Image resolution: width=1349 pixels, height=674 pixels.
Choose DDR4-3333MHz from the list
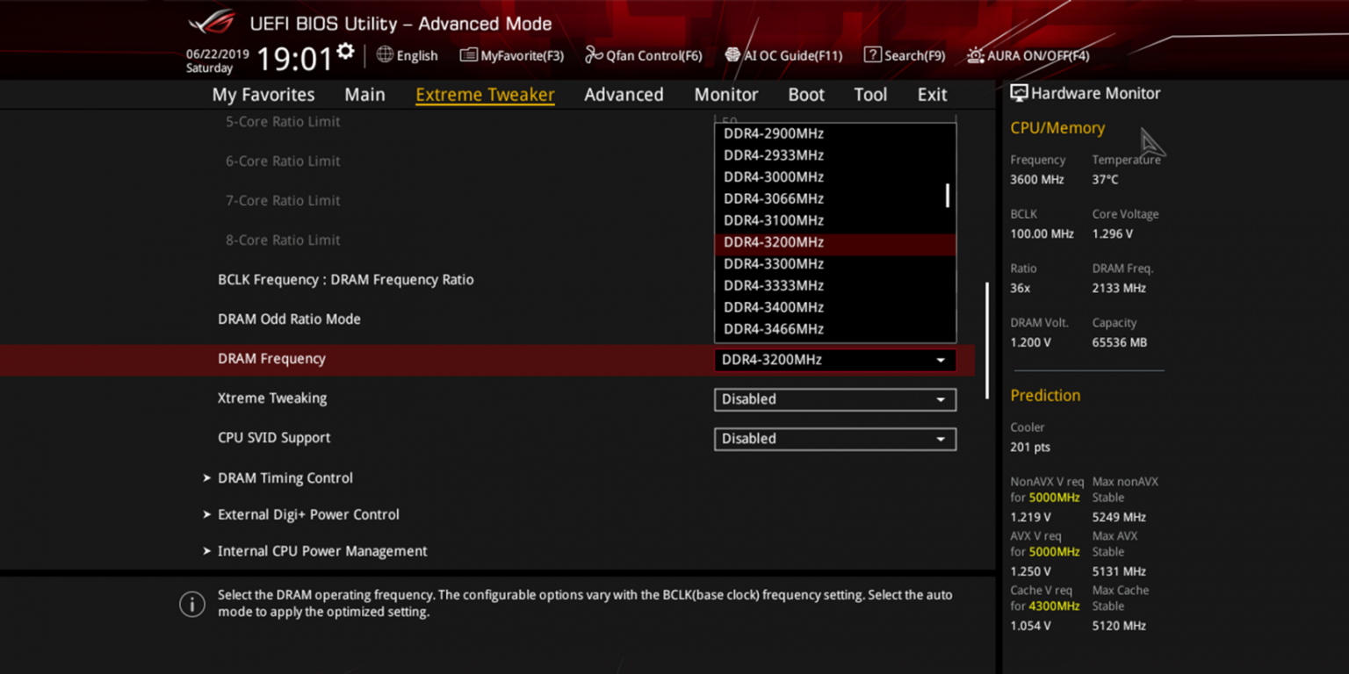(834, 285)
